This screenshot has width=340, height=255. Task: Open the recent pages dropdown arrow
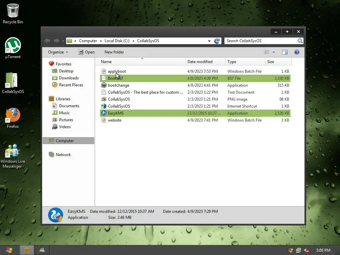pyautogui.click(x=63, y=41)
